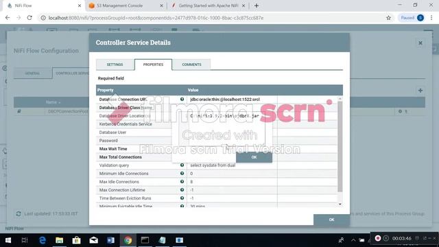Click help icon for Max Connection Lifetime
The height and width of the screenshot is (247, 439).
coord(182,190)
